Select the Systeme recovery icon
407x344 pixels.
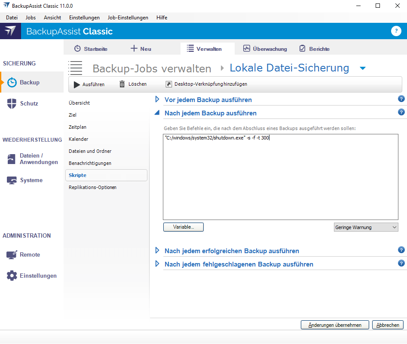coord(12,180)
